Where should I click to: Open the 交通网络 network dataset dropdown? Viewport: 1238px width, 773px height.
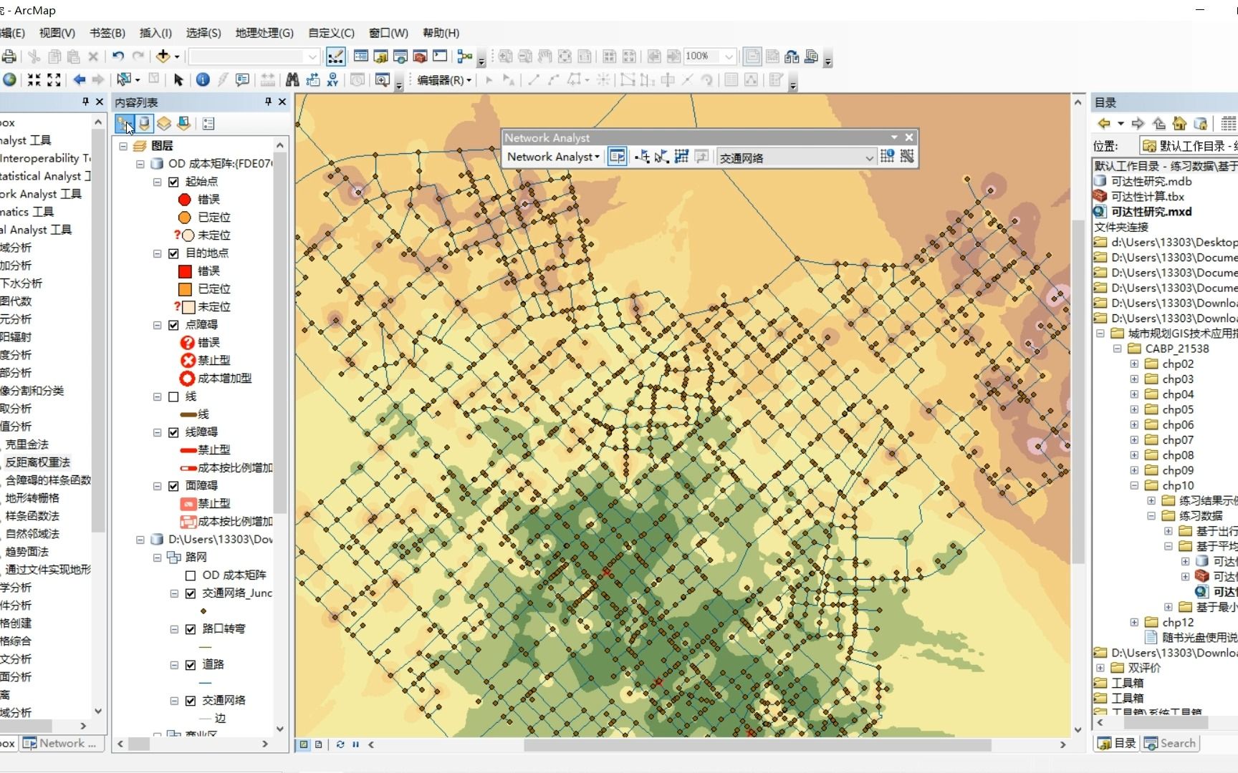(x=868, y=157)
